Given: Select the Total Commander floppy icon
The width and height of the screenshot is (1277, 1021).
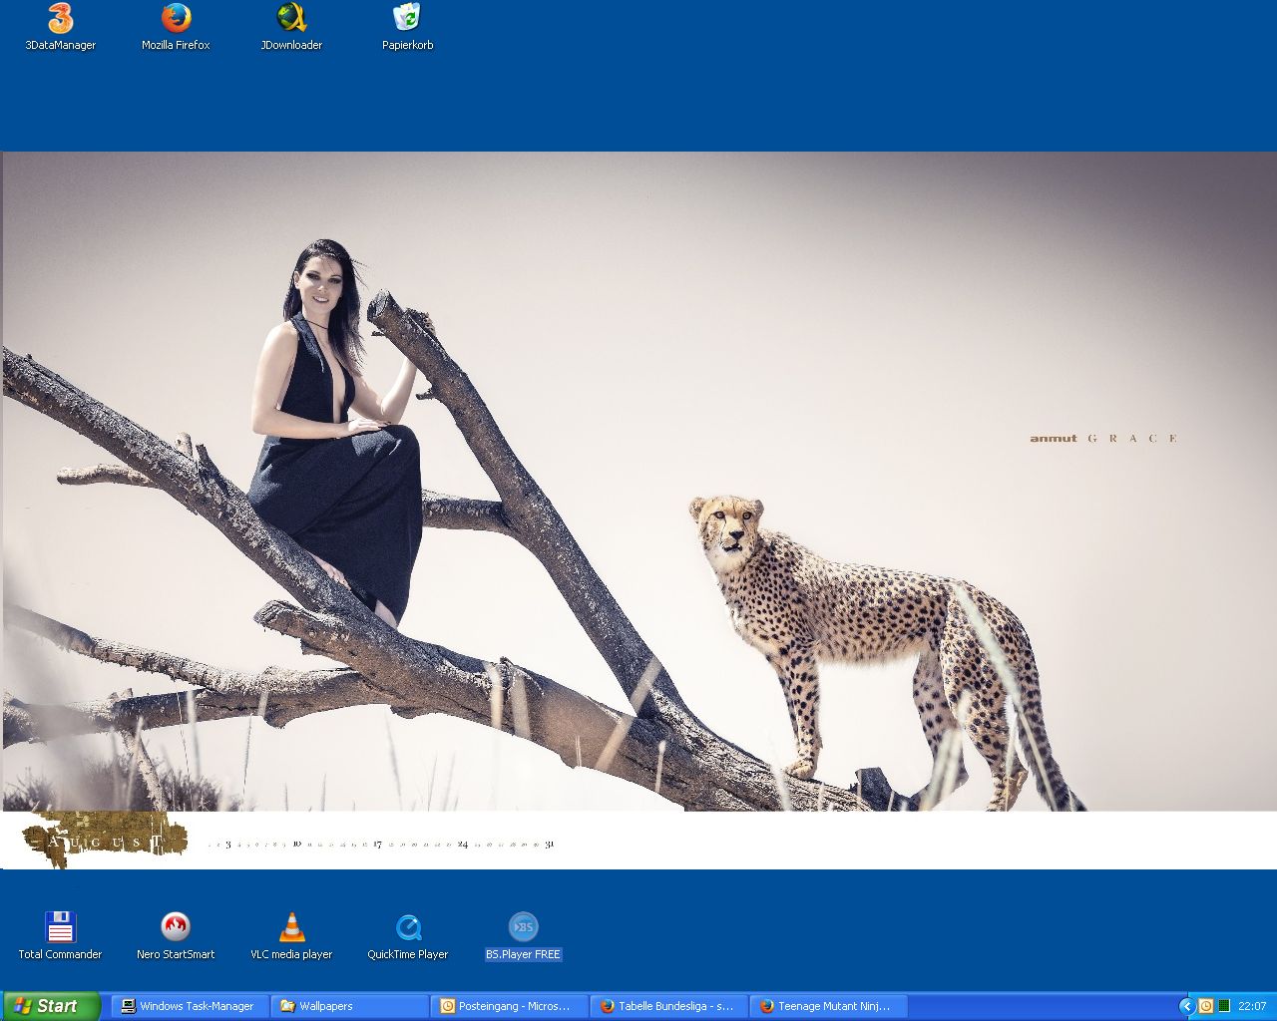Looking at the screenshot, I should coord(60,927).
